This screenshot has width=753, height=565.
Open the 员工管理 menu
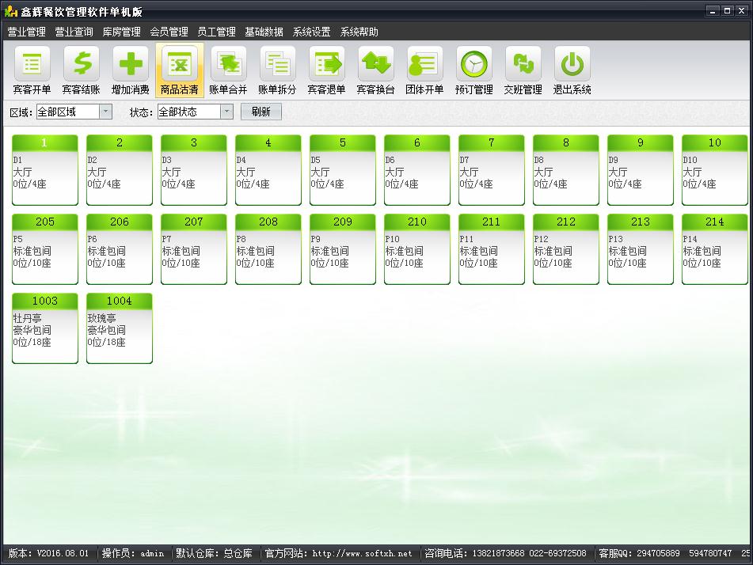(x=217, y=32)
